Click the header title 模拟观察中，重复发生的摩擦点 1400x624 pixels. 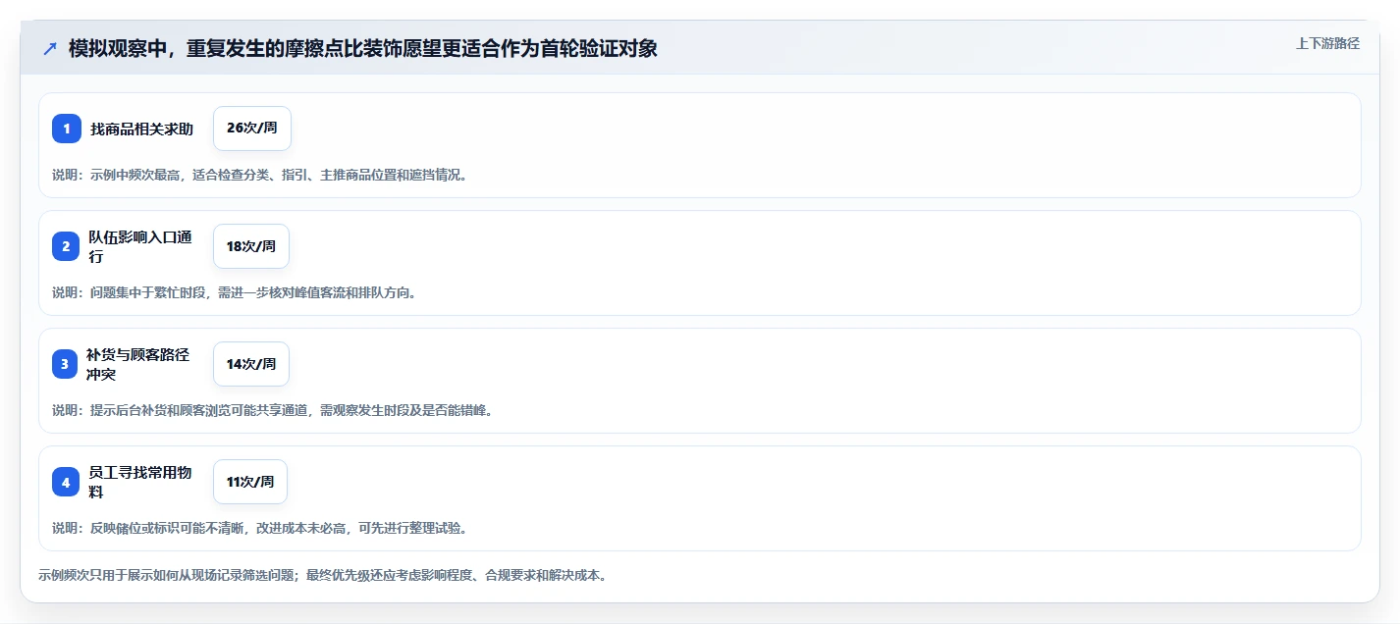click(363, 48)
